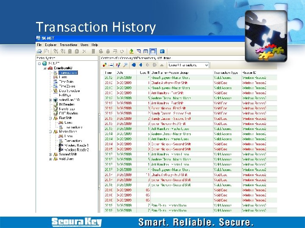Select Wireless Reader1 under Master Users

click(x=76, y=145)
